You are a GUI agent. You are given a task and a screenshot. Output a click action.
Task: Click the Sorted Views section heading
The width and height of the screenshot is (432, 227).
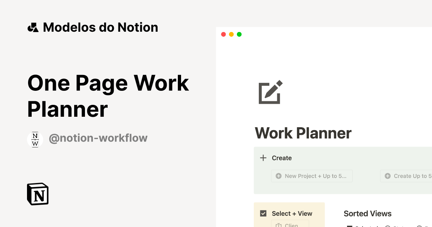coord(368,213)
